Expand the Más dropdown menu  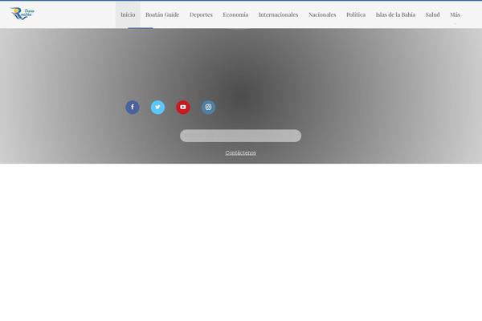click(455, 14)
